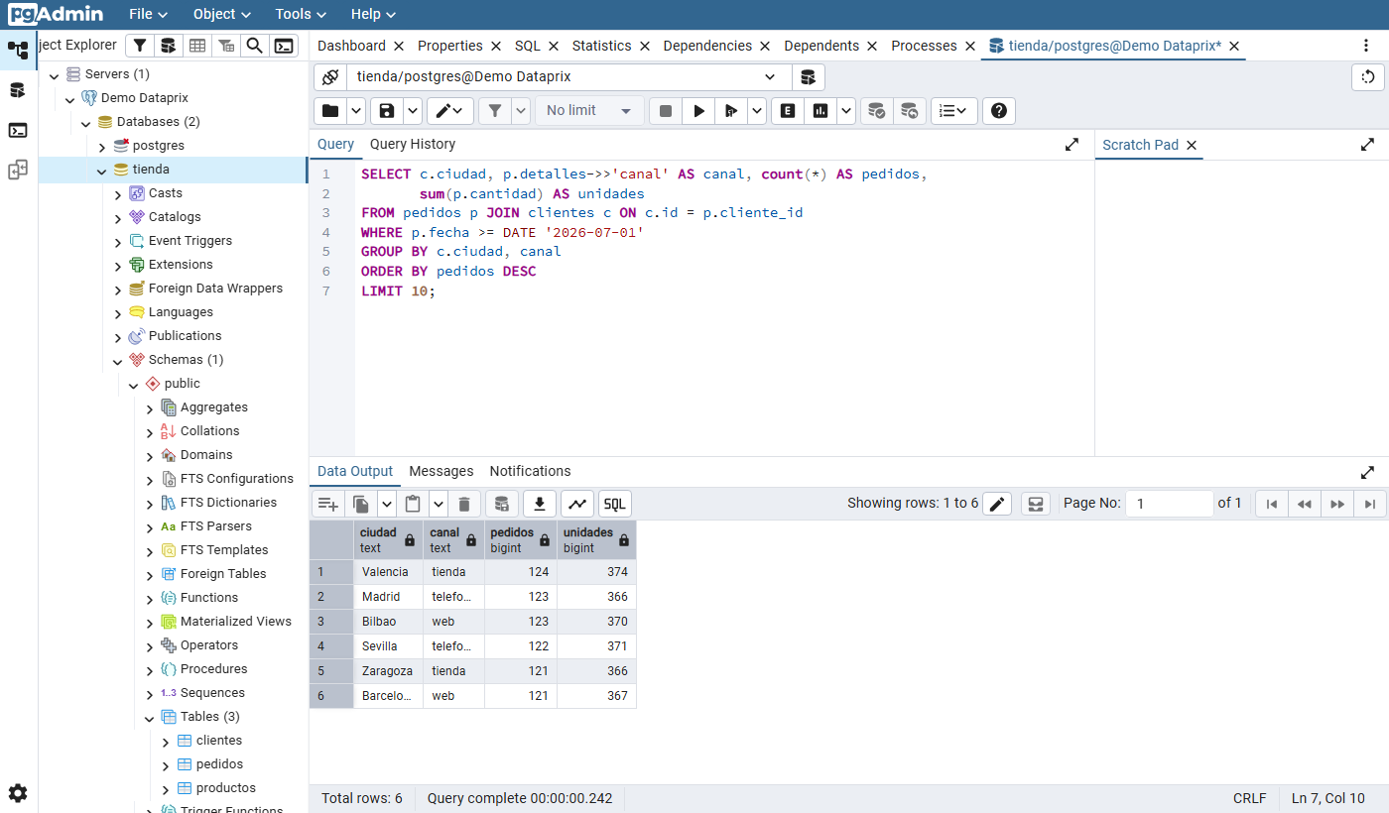1389x813 pixels.
Task: Click the Schema Diff icon in the left sidebar
Action: tap(18, 170)
